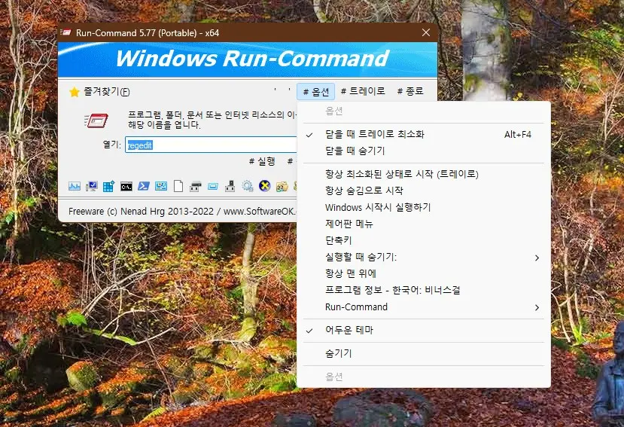Select '숨기기' hide menu entry

coord(424,353)
